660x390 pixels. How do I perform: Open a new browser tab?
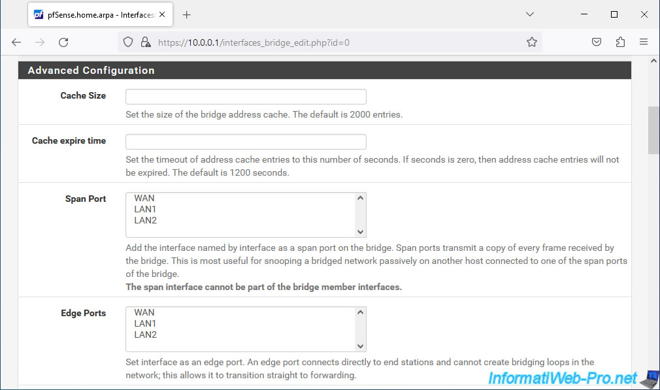tap(186, 15)
